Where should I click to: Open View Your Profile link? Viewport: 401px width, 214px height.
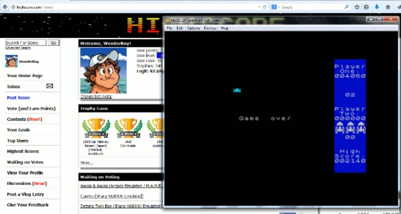(25, 173)
